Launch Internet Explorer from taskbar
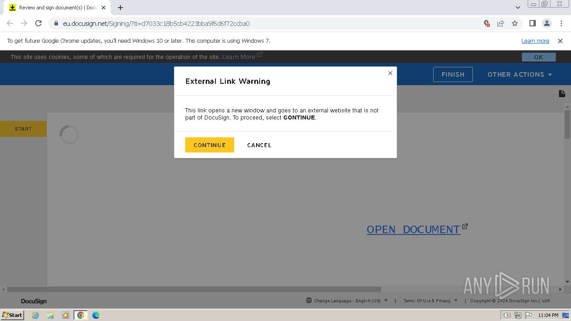The height and width of the screenshot is (321, 571). point(35,315)
